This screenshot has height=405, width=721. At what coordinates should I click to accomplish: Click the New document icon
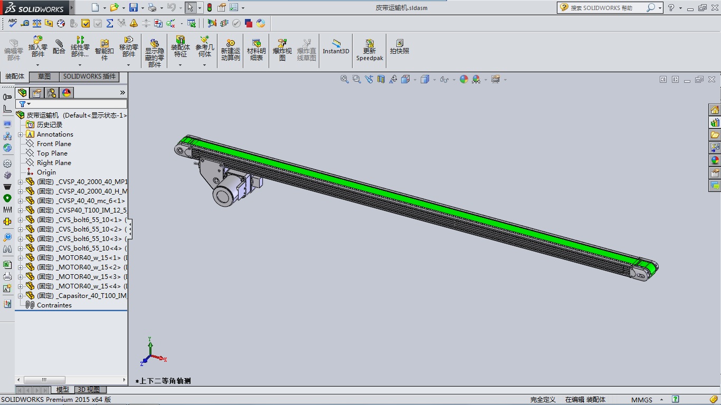95,7
